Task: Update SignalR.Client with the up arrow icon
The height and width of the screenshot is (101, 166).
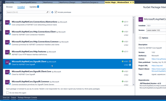Action: (x=130, y=65)
